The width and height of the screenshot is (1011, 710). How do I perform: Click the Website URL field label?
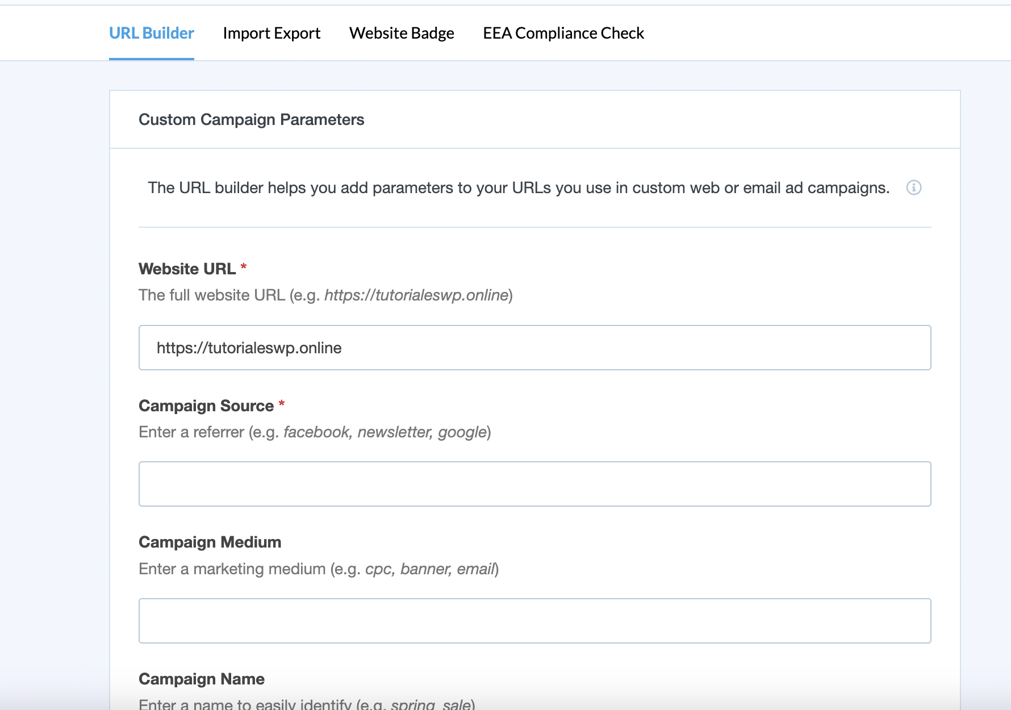(187, 269)
